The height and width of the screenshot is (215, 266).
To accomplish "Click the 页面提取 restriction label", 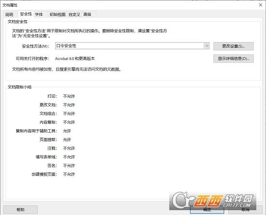I will pyautogui.click(x=48, y=139).
